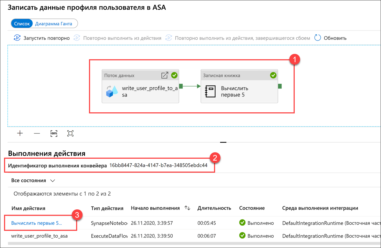
Task: Click Среда выполнения интеграции column header
Action: pos(320,208)
